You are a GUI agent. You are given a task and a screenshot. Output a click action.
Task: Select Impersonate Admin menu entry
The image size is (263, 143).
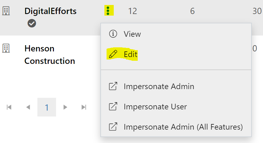click(176, 86)
